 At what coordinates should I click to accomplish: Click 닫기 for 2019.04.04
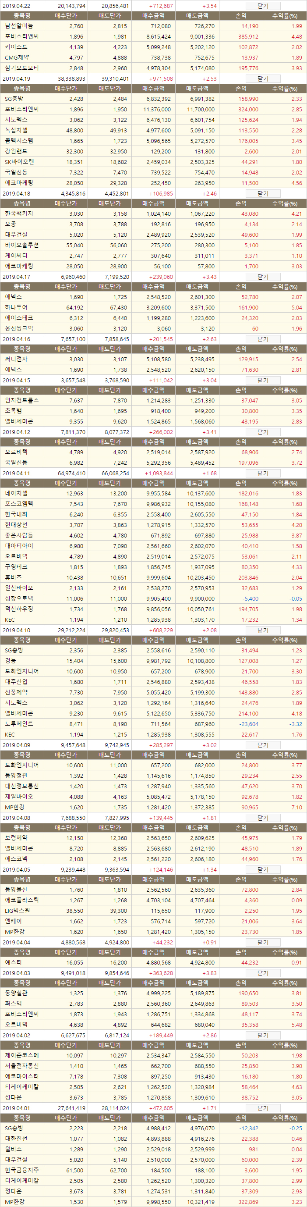[263, 942]
